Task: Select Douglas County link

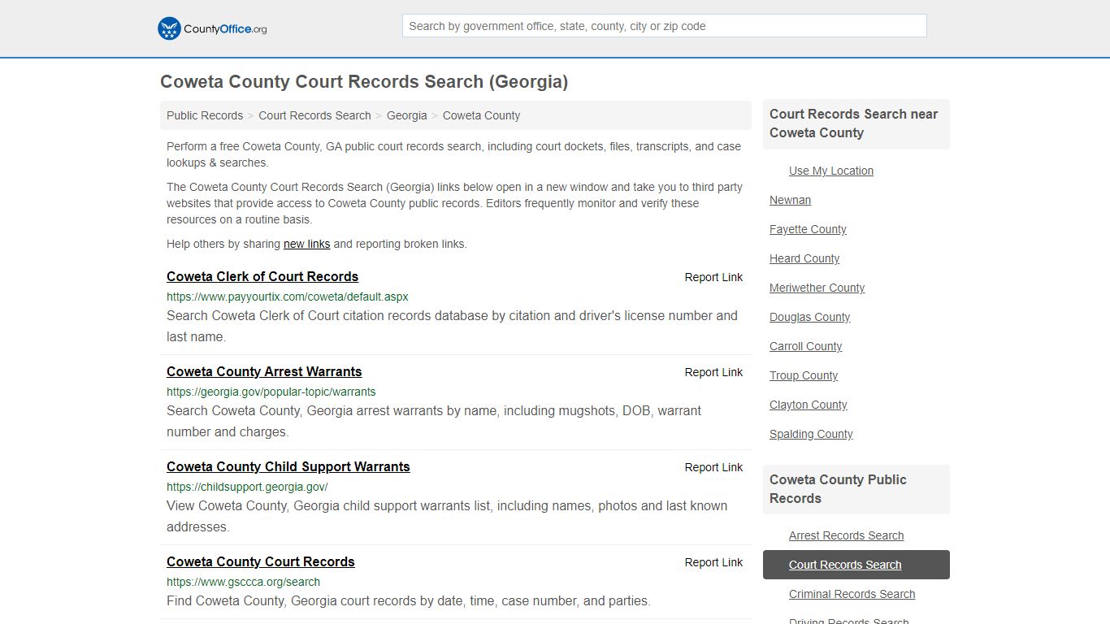Action: [809, 317]
